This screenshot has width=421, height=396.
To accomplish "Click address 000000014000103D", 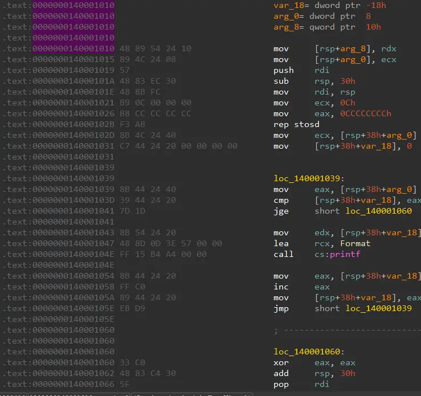I will (x=73, y=201).
